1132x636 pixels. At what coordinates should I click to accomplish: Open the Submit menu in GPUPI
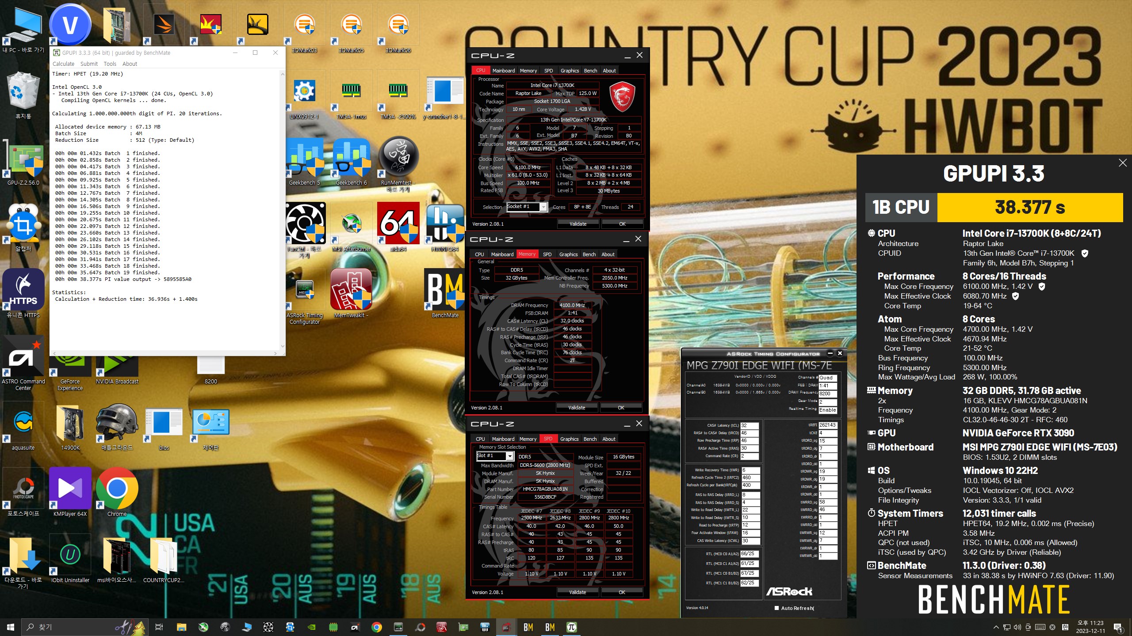click(89, 64)
